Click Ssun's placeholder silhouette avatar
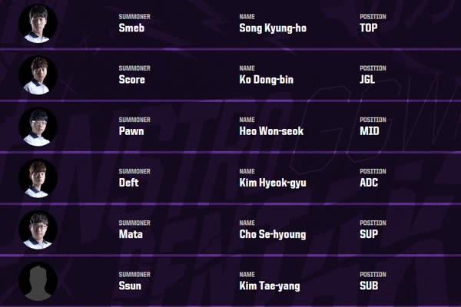This screenshot has width=461, height=307. point(38,281)
